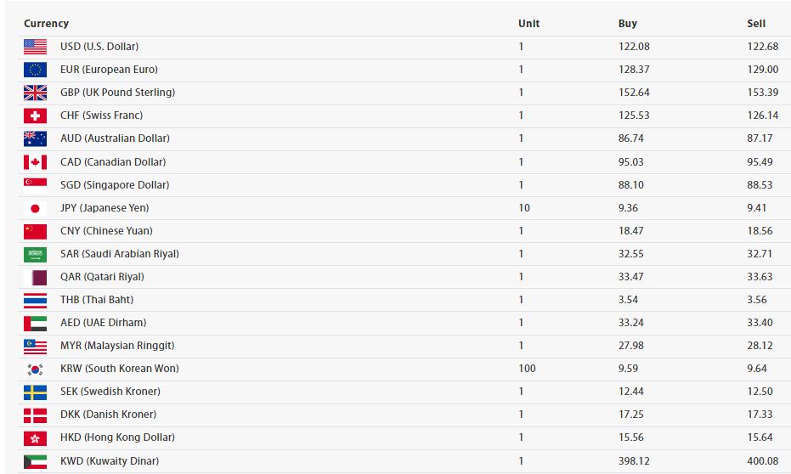
Task: Select the Canadian maple leaf flag
Action: pyautogui.click(x=36, y=162)
